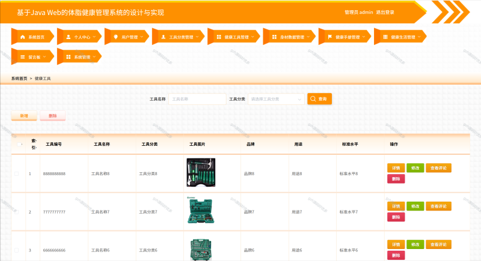Viewport: 481px width, 261px height.
Task: Expand the 健康手册管理 menu arrow
Action: pyautogui.click(x=364, y=37)
